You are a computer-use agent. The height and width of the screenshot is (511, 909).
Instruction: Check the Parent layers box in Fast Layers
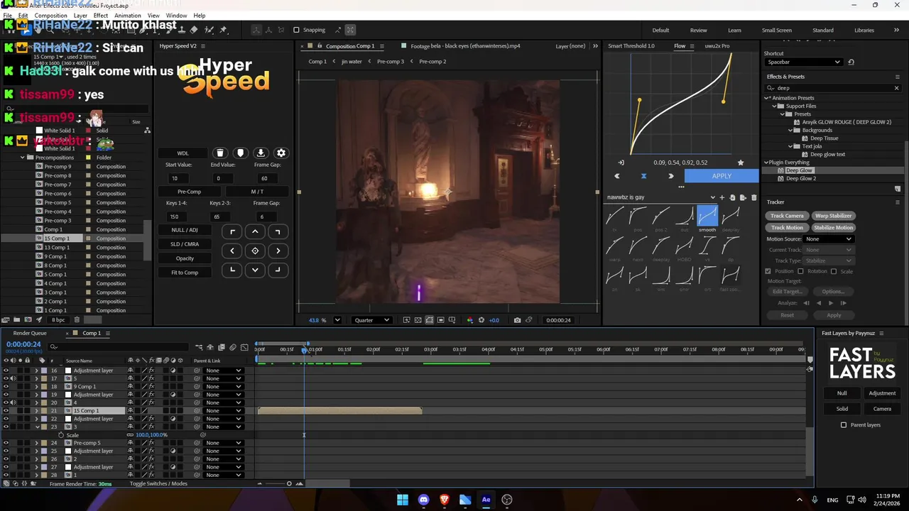[844, 425]
